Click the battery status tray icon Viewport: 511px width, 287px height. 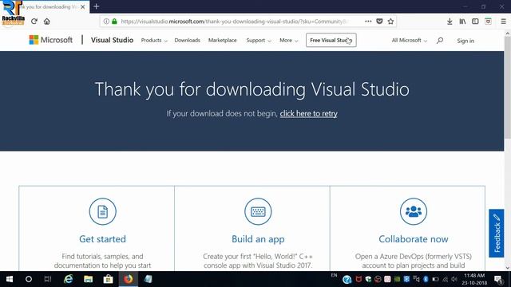click(x=435, y=279)
